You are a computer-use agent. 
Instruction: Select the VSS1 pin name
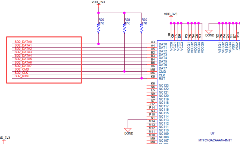pyautogui.click(x=233, y=46)
